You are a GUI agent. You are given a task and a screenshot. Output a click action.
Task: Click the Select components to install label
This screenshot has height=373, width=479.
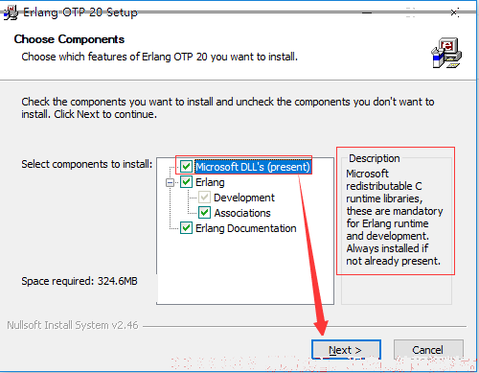(x=87, y=164)
